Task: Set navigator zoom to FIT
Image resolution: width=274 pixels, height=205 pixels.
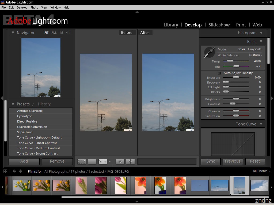Action: (x=46, y=33)
